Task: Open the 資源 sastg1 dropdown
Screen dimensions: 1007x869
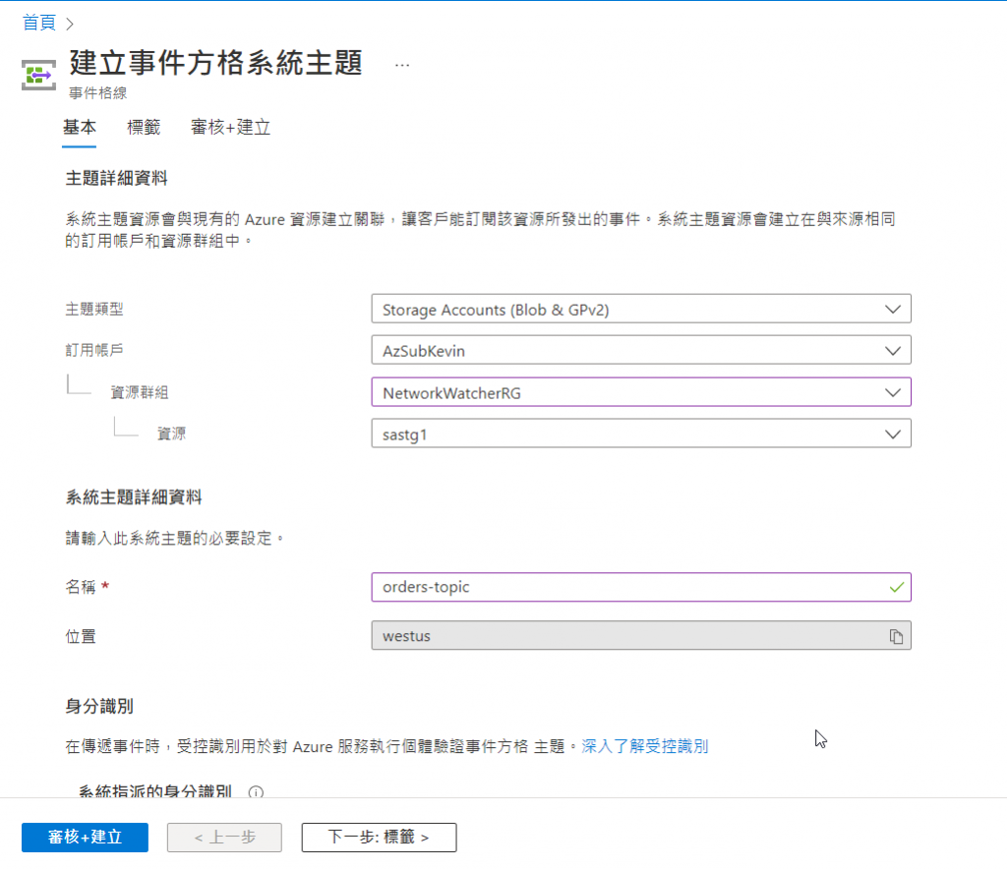Action: 641,434
